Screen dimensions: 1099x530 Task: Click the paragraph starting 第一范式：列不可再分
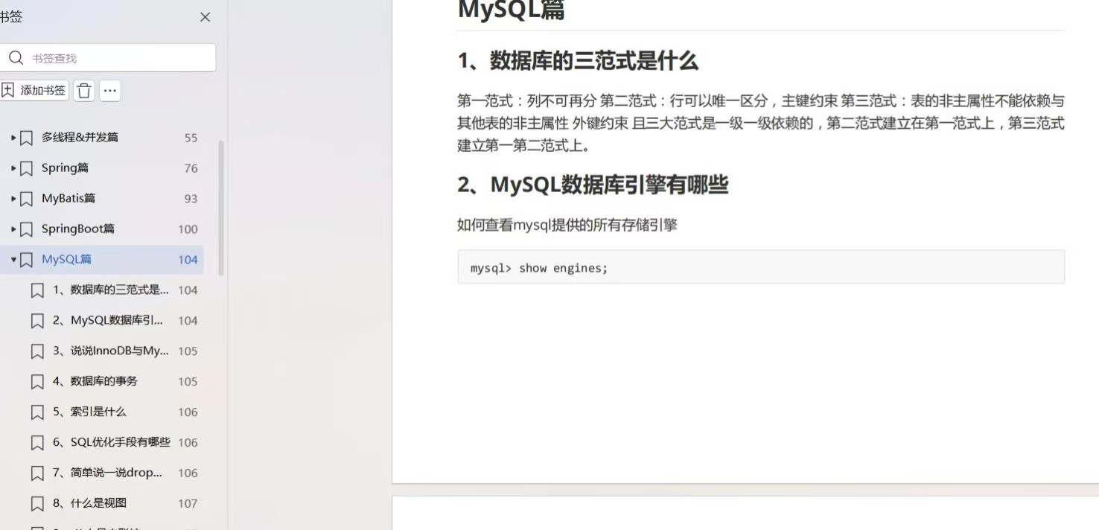[761, 123]
